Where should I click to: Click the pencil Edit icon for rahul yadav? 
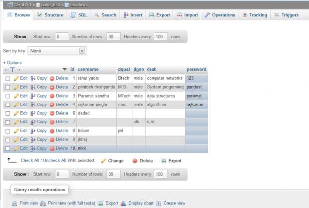point(16,78)
